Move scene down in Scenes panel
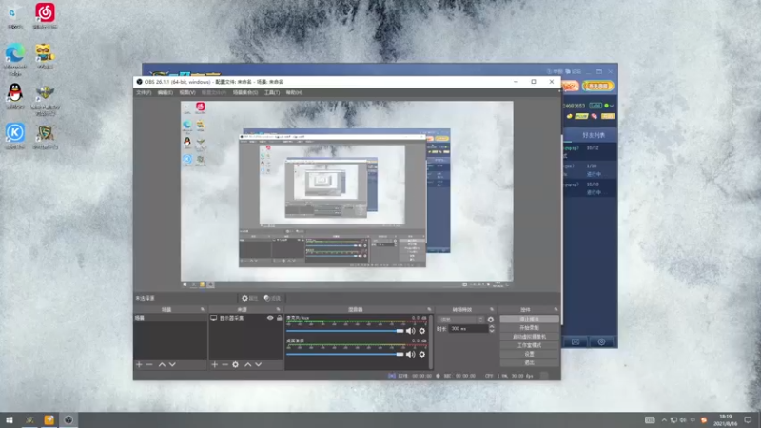The width and height of the screenshot is (761, 428). [x=172, y=364]
